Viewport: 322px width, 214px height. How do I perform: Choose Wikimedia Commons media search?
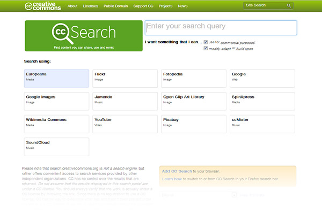click(x=56, y=124)
